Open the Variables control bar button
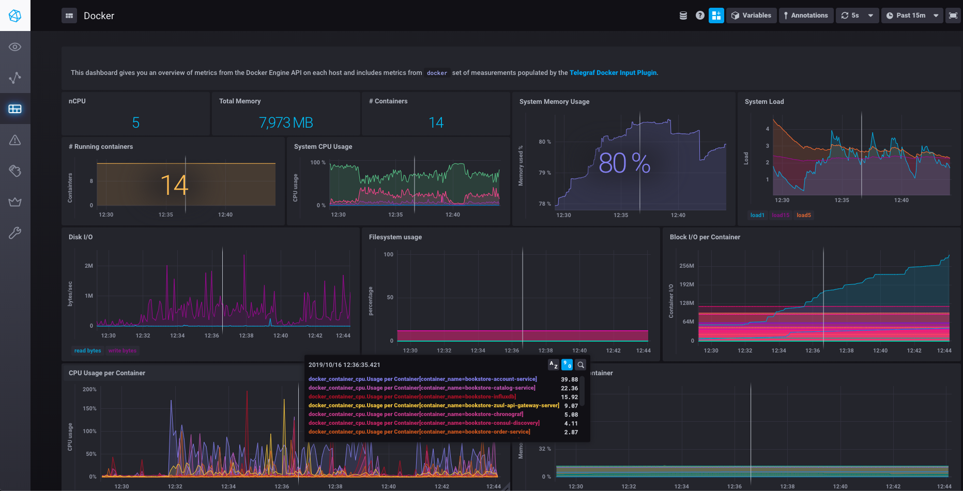 752,16
